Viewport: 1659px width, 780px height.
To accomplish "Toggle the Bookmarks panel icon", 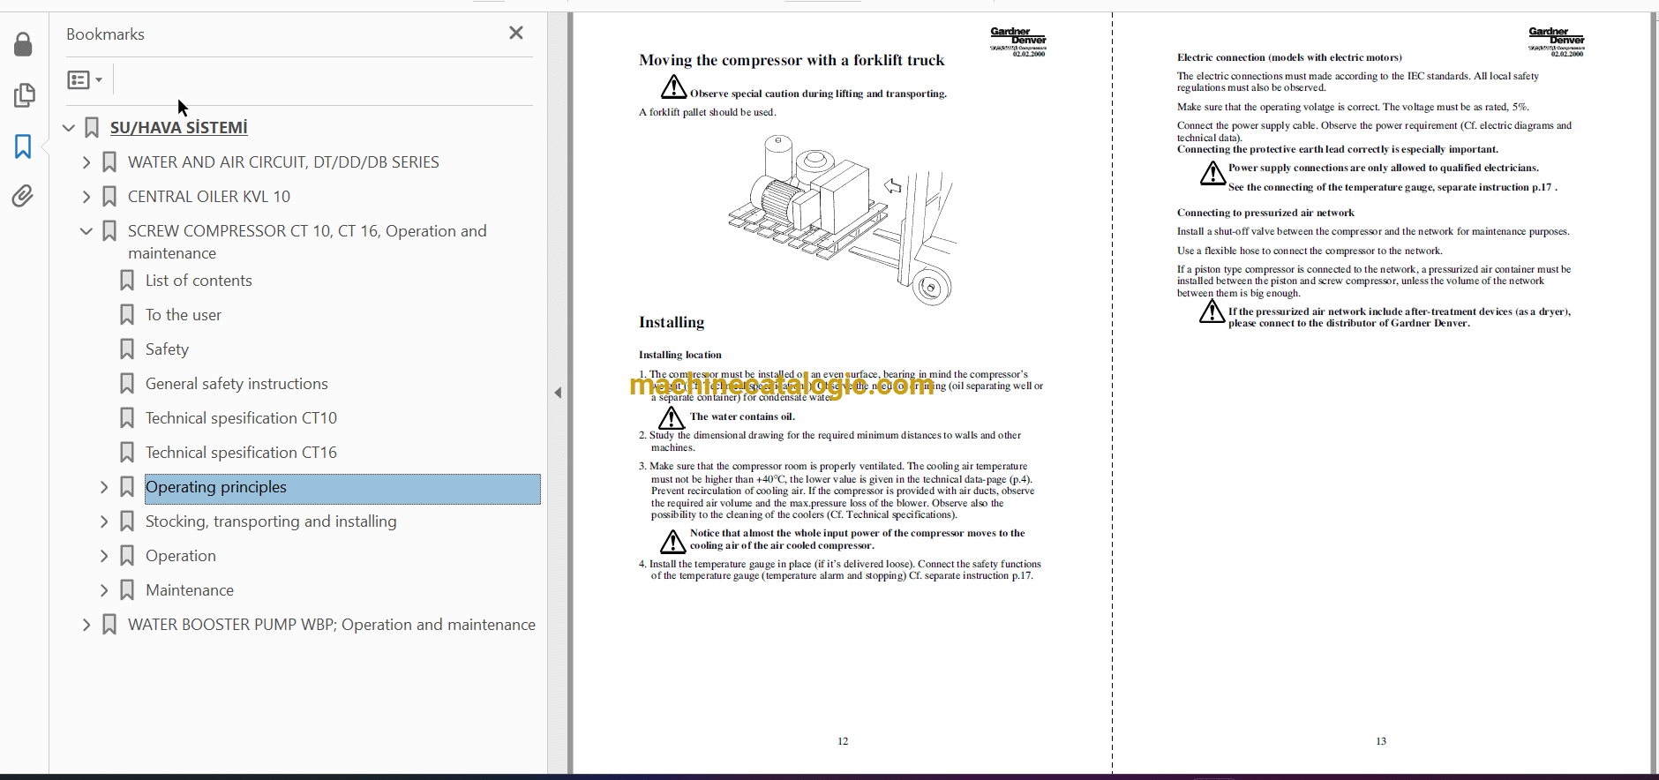I will coord(24,146).
